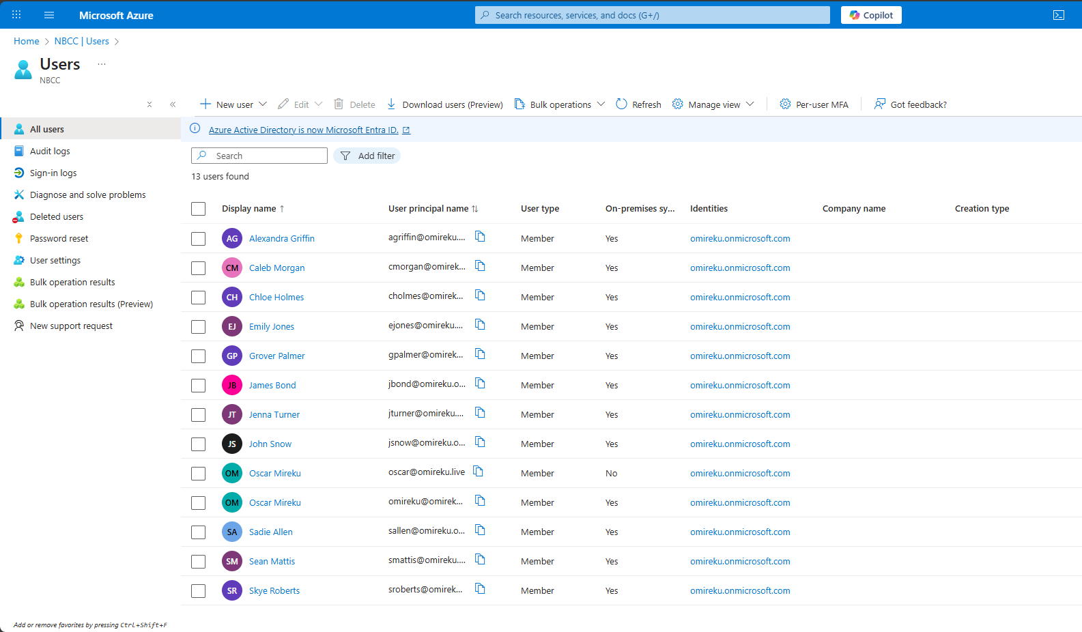Tick the checkbox for James Bond
This screenshot has height=632, width=1082.
199,386
